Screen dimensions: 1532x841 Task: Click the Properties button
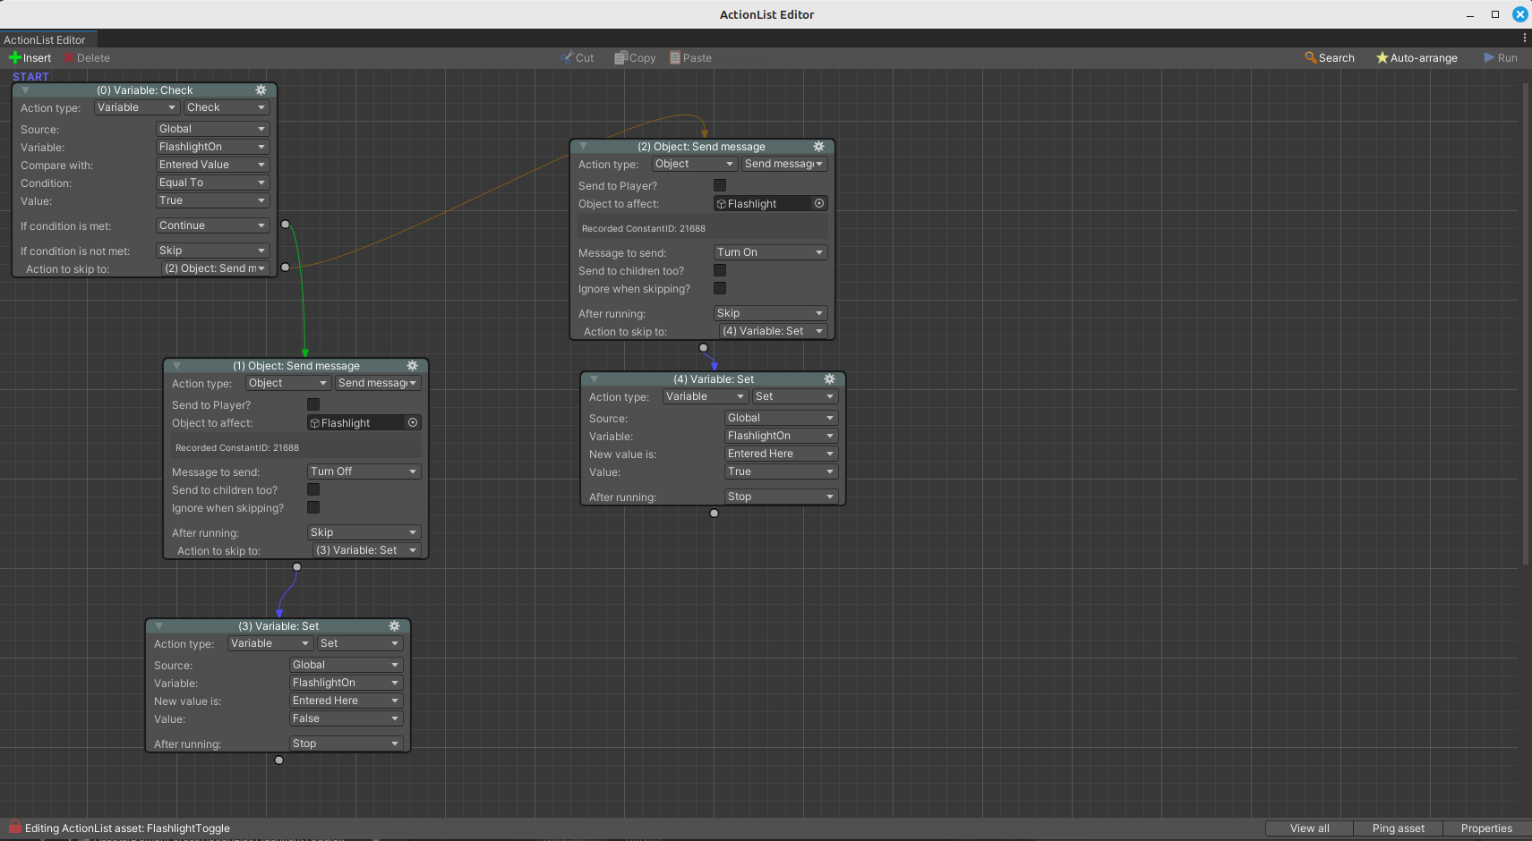pyautogui.click(x=1486, y=828)
